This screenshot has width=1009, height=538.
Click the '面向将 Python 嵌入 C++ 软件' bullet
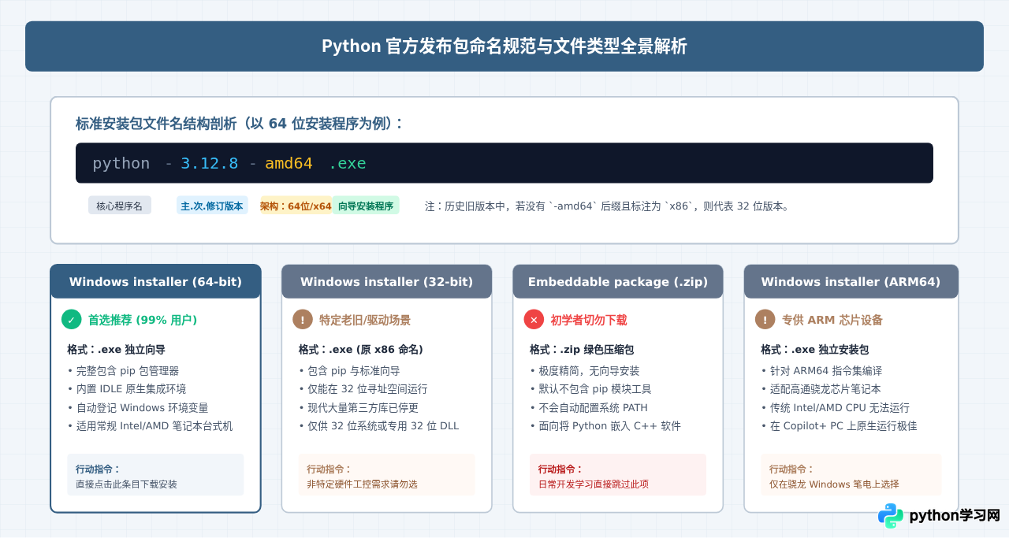605,425
